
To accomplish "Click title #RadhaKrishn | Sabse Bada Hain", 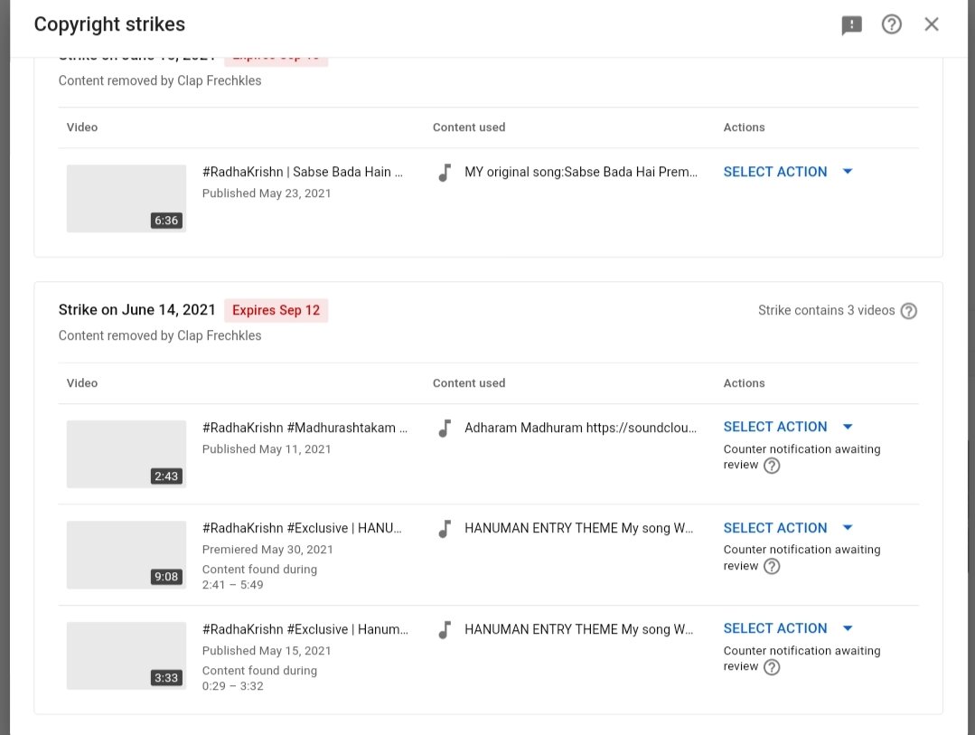I will tap(302, 172).
